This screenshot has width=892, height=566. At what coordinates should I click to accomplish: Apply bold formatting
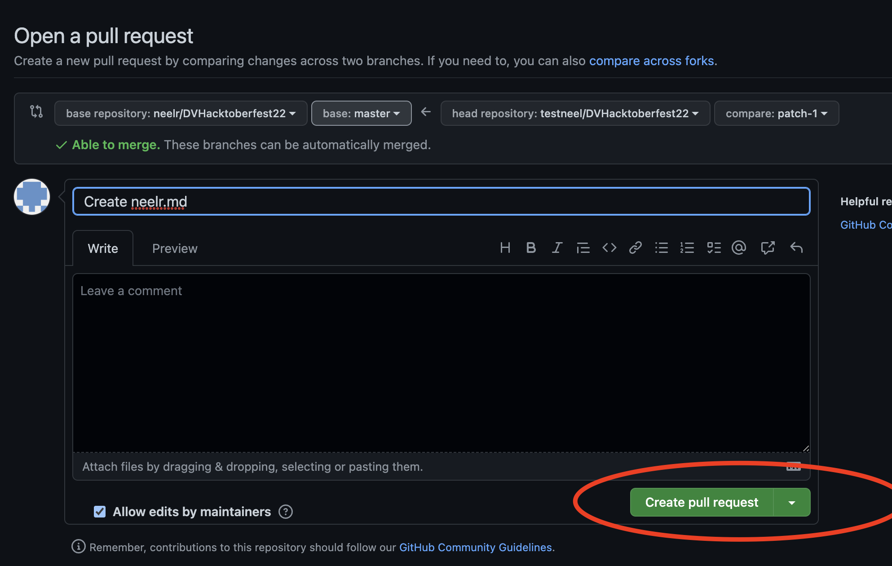coord(531,248)
